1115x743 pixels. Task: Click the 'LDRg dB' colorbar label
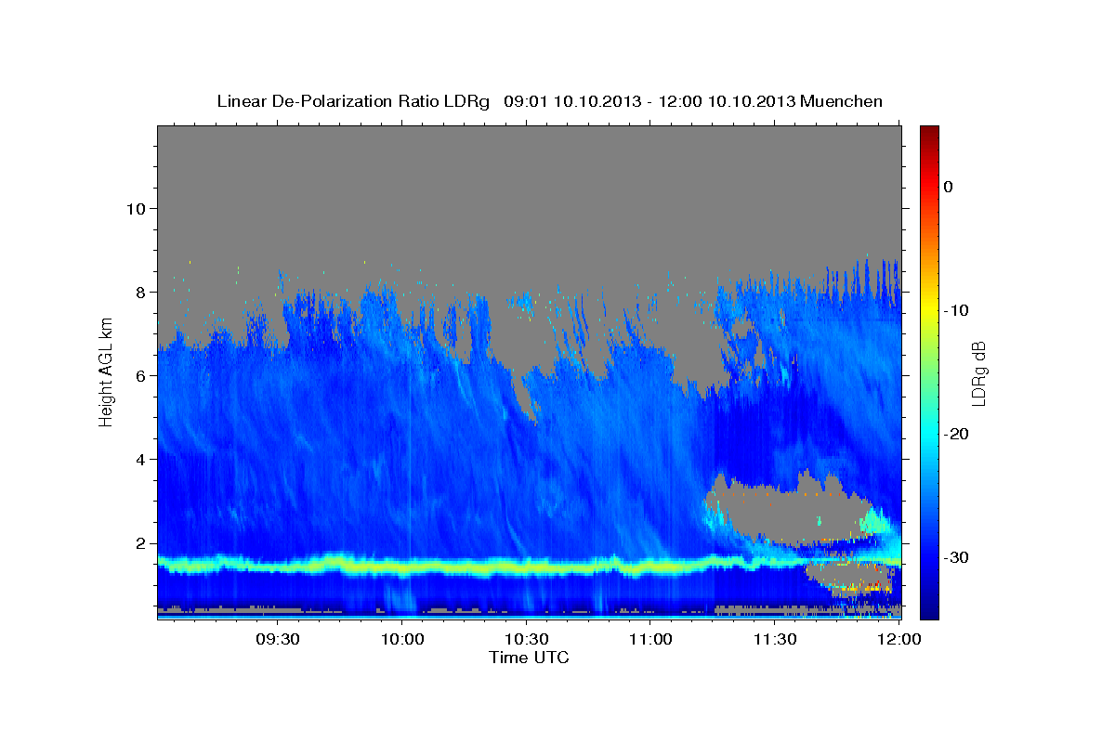[978, 373]
